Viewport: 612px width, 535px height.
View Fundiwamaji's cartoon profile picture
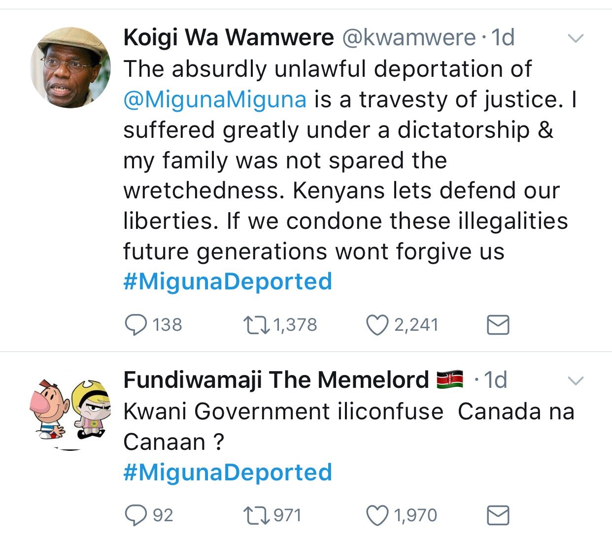[70, 410]
